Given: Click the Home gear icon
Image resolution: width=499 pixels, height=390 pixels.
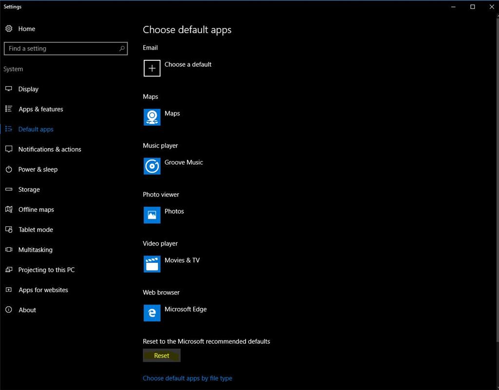Looking at the screenshot, I should pyautogui.click(x=9, y=29).
